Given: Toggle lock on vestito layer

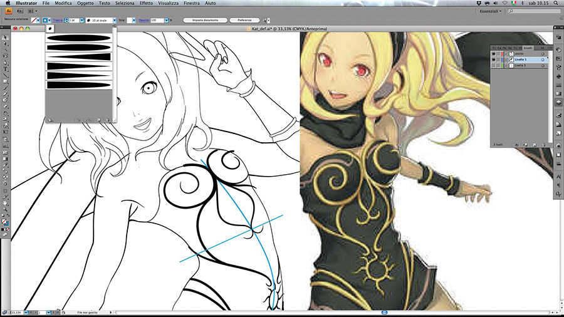Looking at the screenshot, I should (498, 54).
